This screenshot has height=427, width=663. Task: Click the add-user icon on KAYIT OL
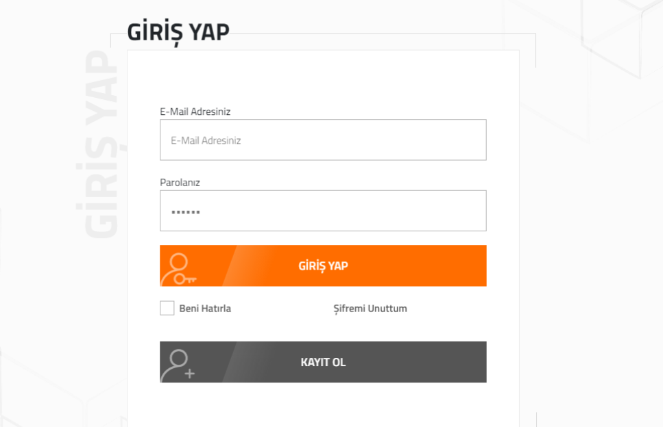tap(181, 365)
